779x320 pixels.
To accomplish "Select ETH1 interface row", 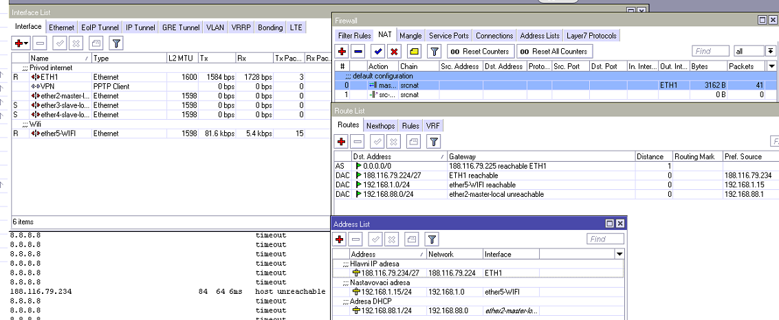I will 171,77.
